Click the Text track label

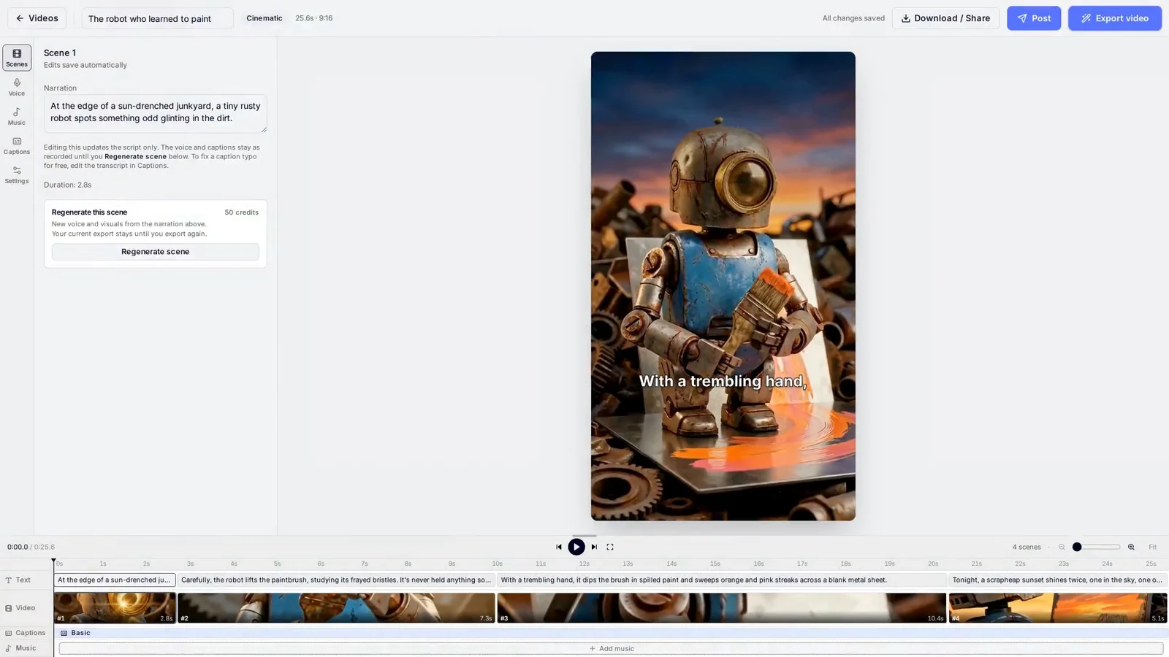[18, 580]
